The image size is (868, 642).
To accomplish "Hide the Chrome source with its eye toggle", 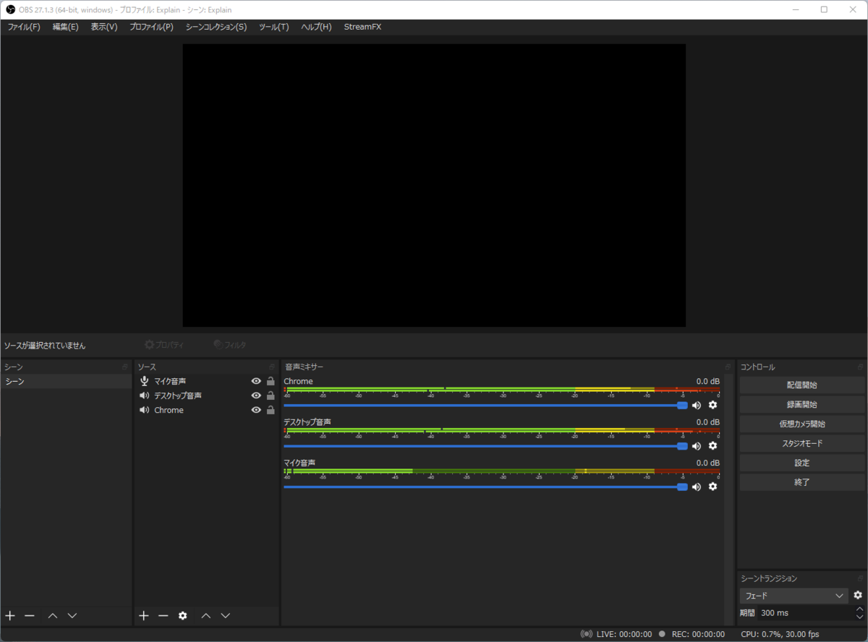I will [x=255, y=409].
